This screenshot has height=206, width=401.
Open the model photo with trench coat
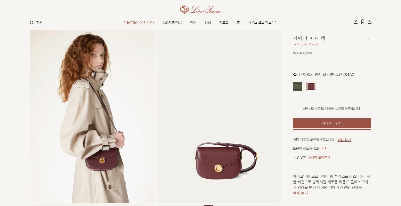point(92,117)
